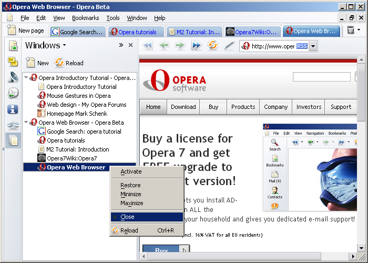Collapse the Opera Introductory Tutorial window group
Screen dimensions: 368x263
click(26, 78)
